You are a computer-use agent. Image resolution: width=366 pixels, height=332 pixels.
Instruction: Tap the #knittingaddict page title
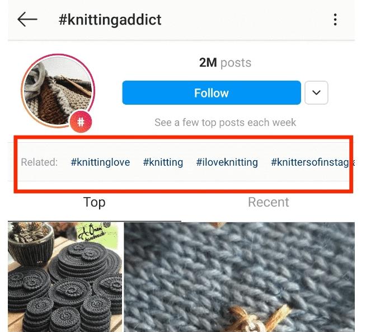pos(110,20)
